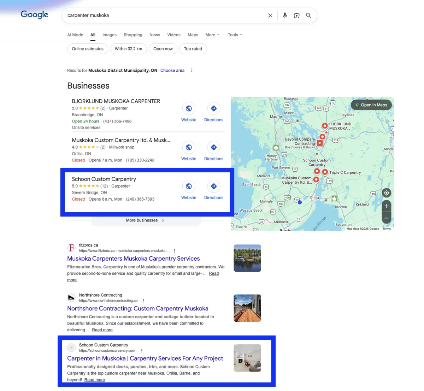Click Read more under Schoon Custom Carpentry snippet

click(94, 380)
